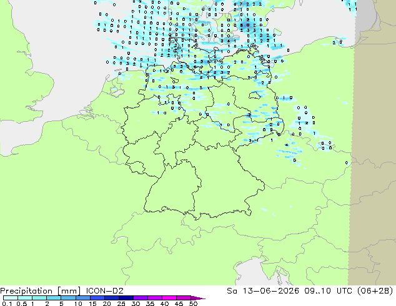
Task: Click the legend value '50'
Action: (193, 304)
